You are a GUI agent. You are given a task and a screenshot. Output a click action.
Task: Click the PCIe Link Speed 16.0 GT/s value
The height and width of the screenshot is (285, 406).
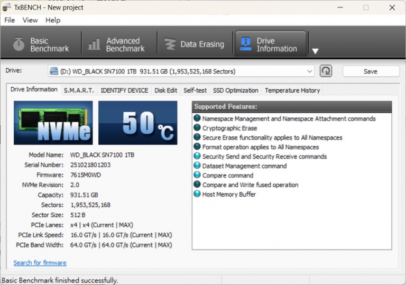(121, 235)
